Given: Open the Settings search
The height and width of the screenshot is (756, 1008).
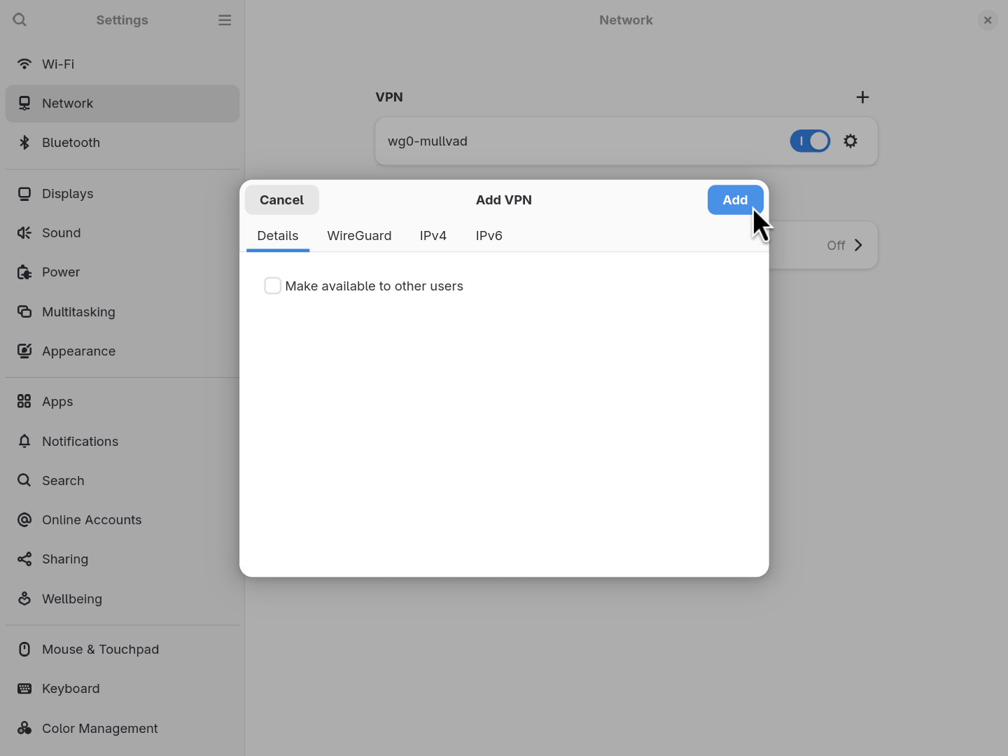Looking at the screenshot, I should click(x=20, y=20).
